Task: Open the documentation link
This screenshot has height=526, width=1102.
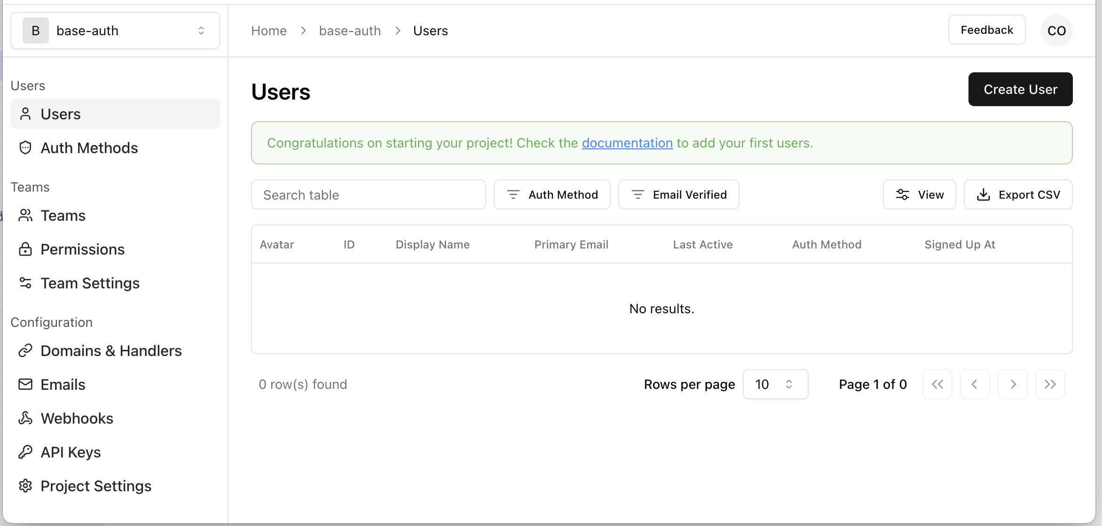Action: click(x=627, y=143)
